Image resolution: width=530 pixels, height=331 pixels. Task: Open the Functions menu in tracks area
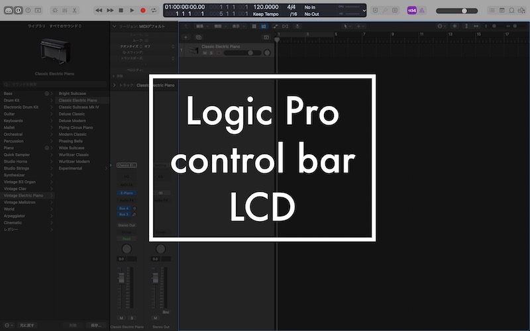pyautogui.click(x=220, y=26)
